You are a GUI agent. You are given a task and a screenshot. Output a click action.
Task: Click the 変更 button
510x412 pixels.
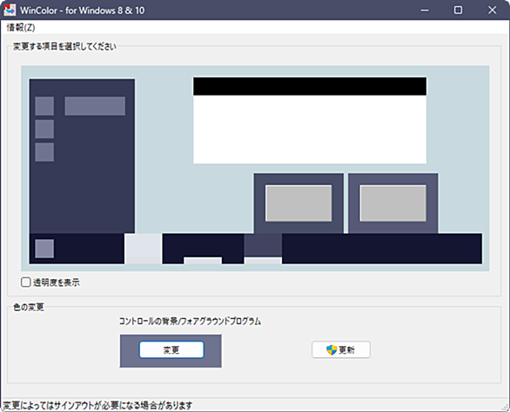[x=171, y=349]
